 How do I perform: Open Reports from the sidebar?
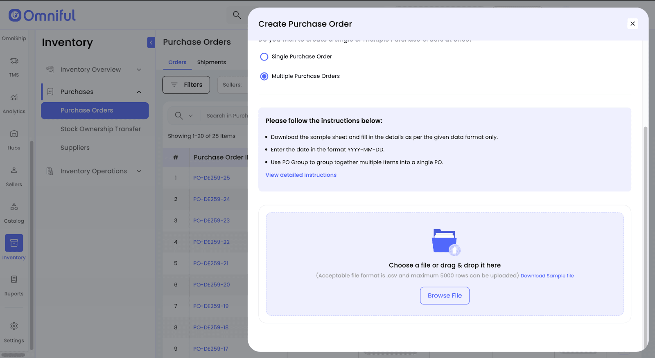tap(14, 280)
